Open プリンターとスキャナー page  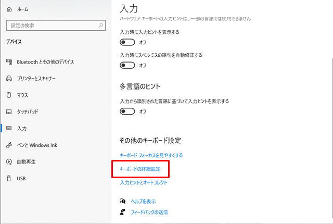[36, 79]
